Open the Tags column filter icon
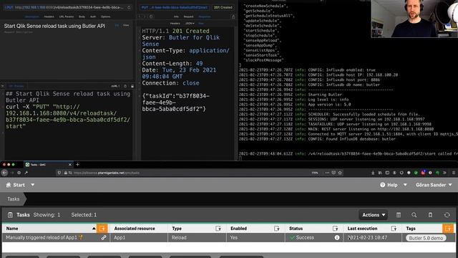Image resolution: width=458 pixels, height=258 pixels. (448, 229)
